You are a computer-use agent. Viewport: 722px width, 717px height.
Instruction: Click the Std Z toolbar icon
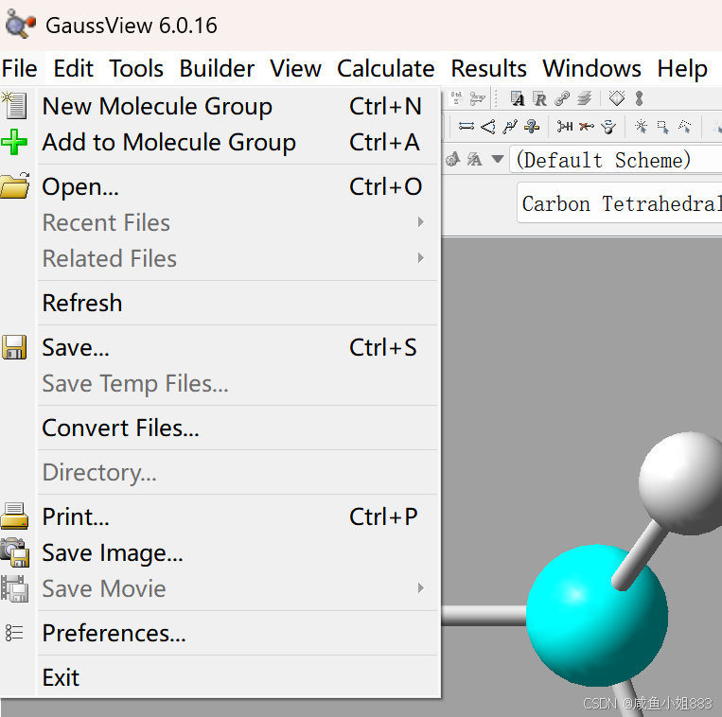[x=456, y=97]
